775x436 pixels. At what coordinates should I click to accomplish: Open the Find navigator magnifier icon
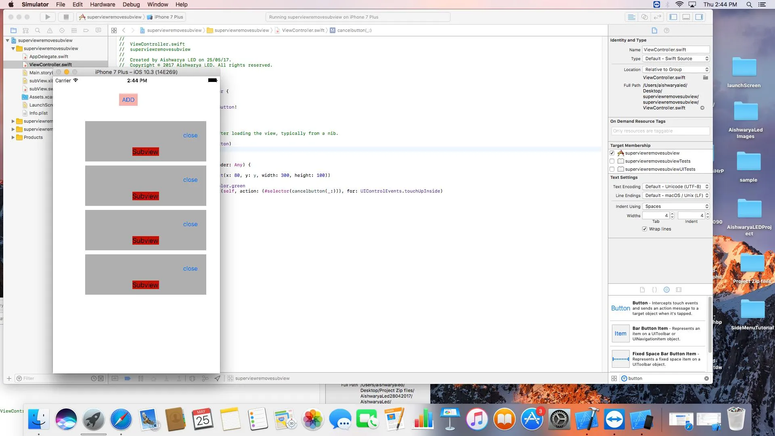(x=38, y=30)
